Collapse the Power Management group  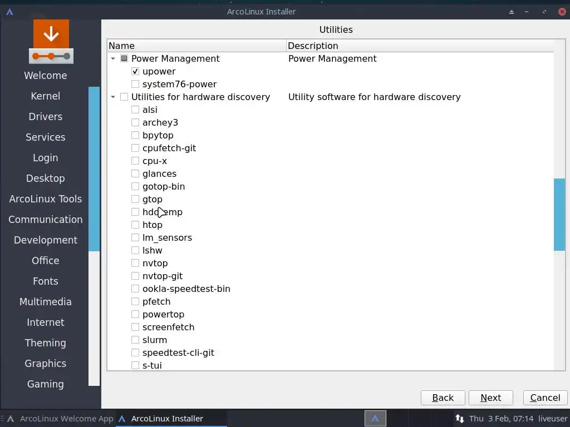113,58
